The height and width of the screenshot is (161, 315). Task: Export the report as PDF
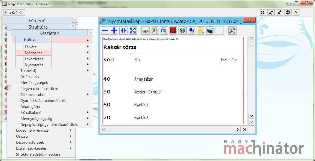click(x=173, y=31)
